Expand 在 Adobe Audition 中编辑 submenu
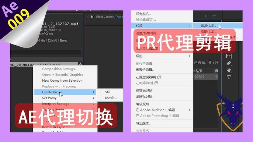This screenshot has height=142, width=253. pos(162,110)
